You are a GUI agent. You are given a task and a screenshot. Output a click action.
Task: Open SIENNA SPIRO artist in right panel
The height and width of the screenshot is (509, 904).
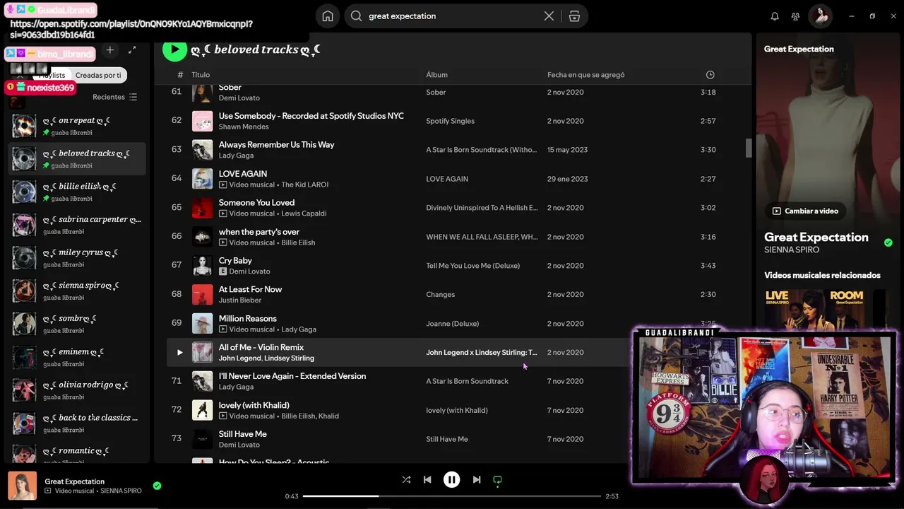pos(792,250)
